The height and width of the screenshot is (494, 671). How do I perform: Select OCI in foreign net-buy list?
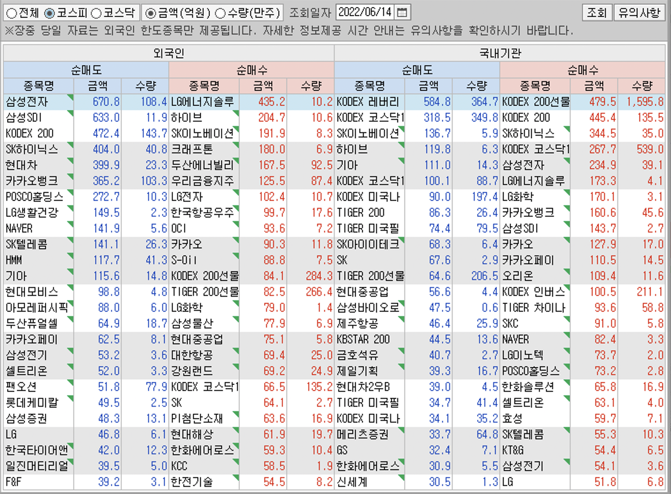click(204, 229)
